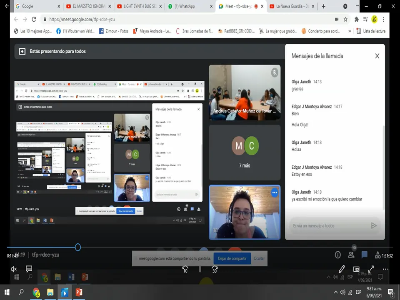400x300 pixels.
Task: Open 'Lista de lectura' reading list
Action: pyautogui.click(x=371, y=31)
